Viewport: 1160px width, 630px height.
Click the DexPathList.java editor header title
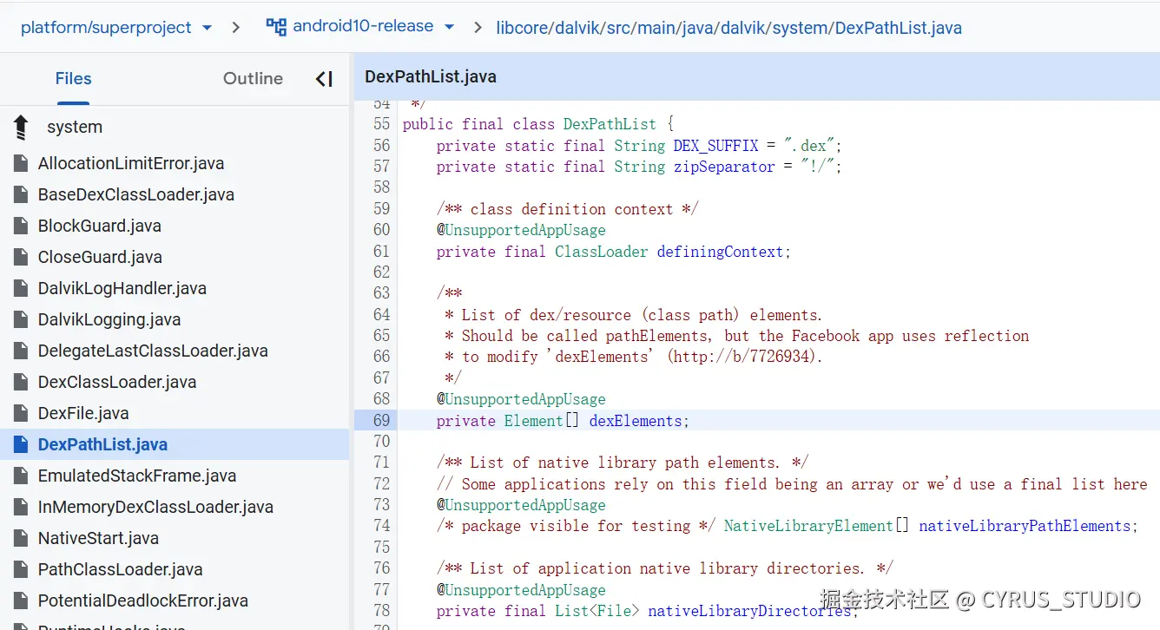click(431, 76)
